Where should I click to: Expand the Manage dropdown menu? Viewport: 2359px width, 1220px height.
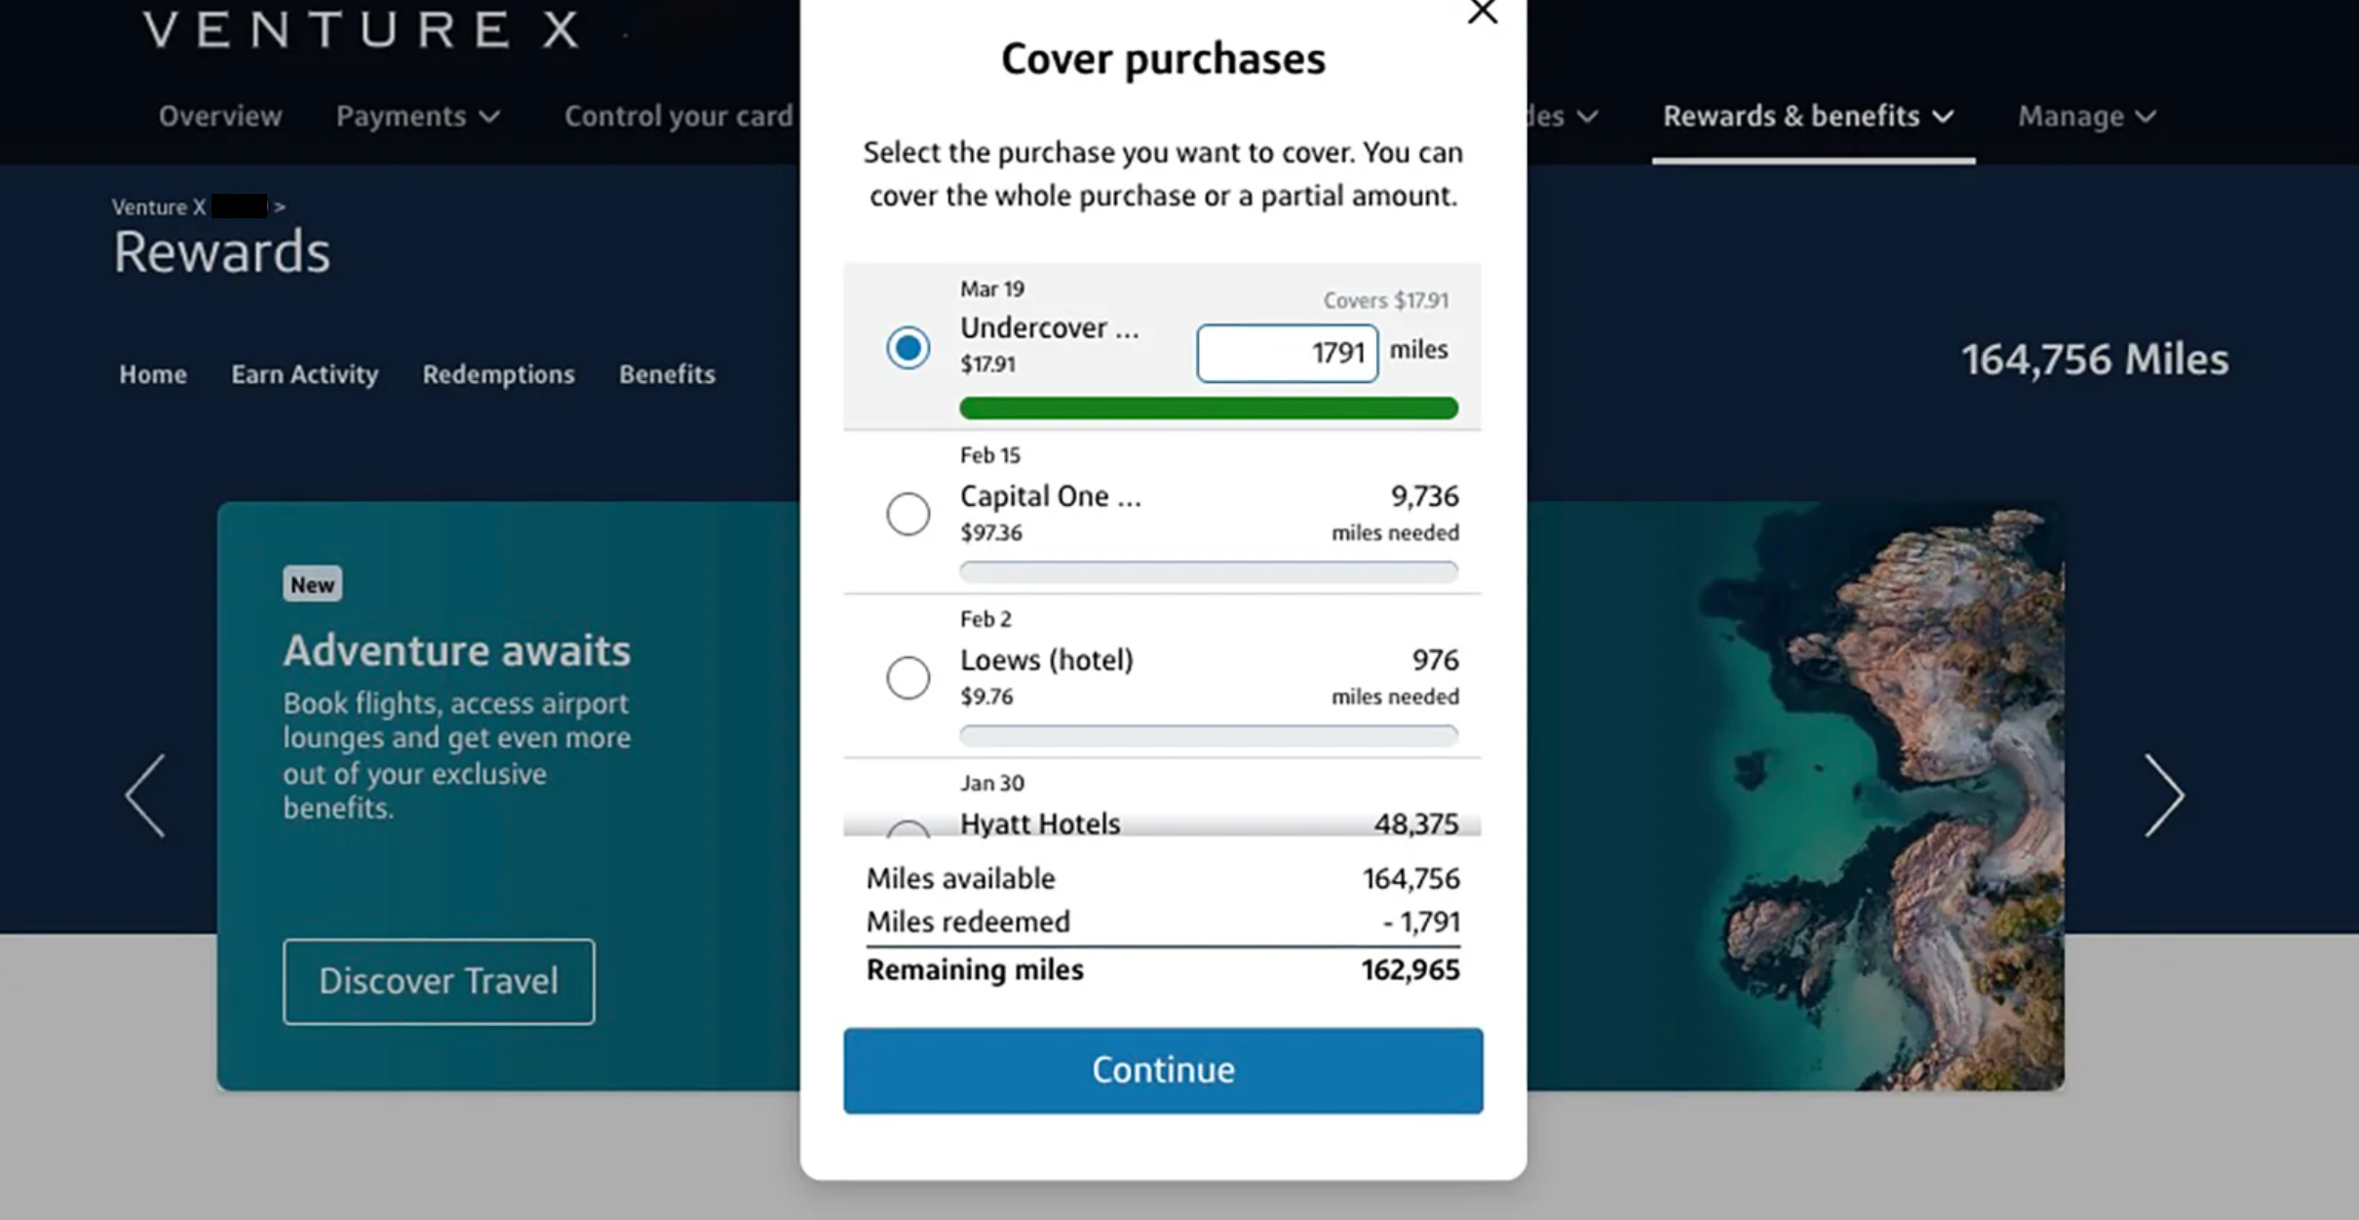point(2086,116)
